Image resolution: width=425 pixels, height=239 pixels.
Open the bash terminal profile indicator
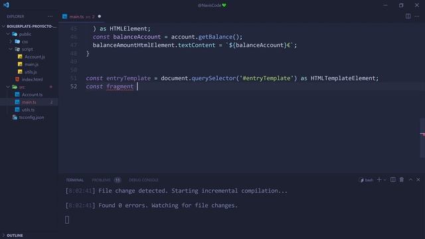(x=366, y=180)
